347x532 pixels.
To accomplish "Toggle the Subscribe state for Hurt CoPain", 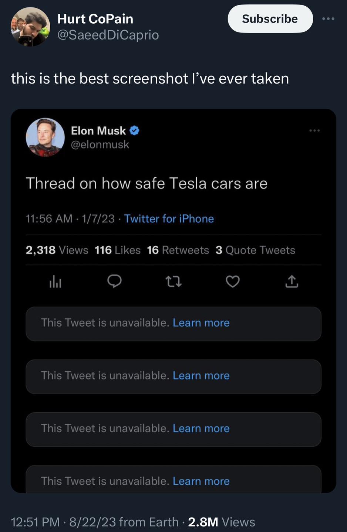I will click(270, 19).
